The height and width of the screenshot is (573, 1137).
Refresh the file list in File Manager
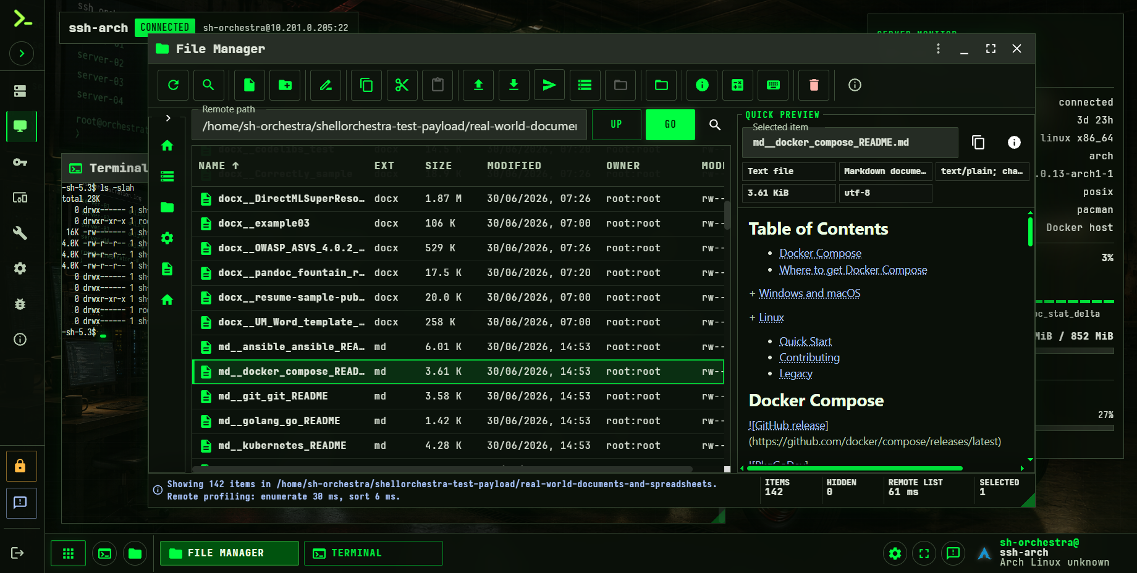click(x=173, y=85)
